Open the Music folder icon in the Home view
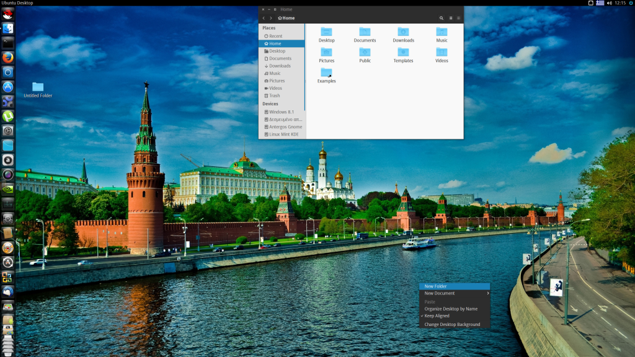The image size is (635, 357). 442,32
